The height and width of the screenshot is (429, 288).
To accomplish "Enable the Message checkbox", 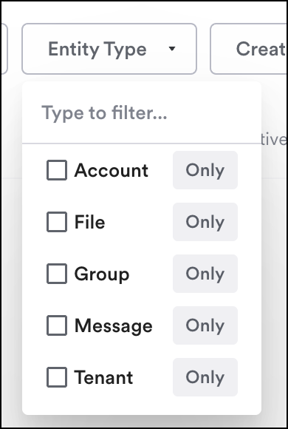I will click(57, 325).
